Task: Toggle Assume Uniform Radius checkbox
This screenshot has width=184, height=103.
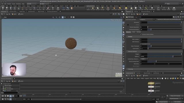Action: pos(141,34)
